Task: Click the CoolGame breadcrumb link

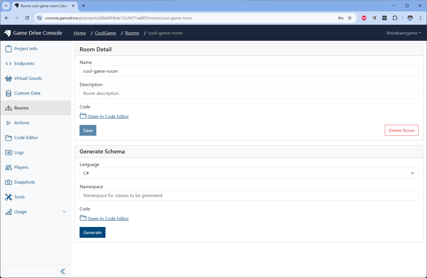Action: [105, 33]
